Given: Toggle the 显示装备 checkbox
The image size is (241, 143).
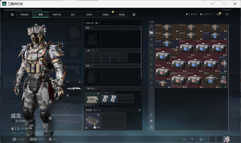Looking at the screenshot, I should [13, 121].
